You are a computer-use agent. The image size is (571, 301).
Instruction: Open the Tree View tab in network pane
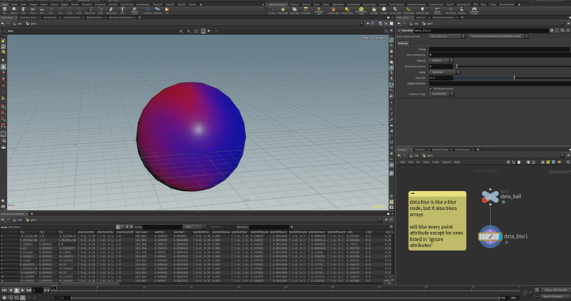click(420, 150)
